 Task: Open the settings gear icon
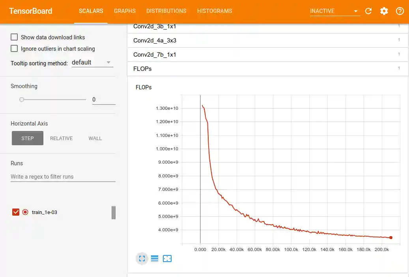pos(384,11)
